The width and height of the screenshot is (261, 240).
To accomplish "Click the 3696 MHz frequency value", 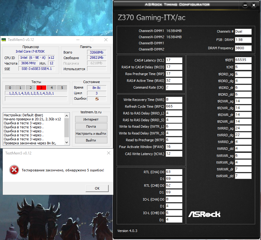I will click(x=28, y=63).
